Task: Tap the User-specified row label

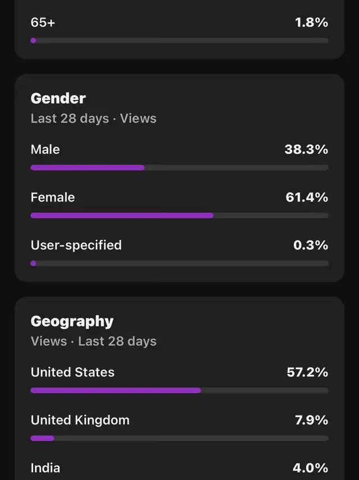Action: [x=76, y=245]
